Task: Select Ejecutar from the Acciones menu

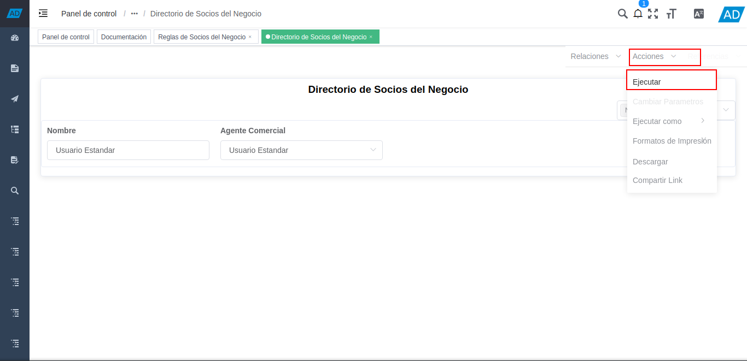Action: pyautogui.click(x=646, y=81)
